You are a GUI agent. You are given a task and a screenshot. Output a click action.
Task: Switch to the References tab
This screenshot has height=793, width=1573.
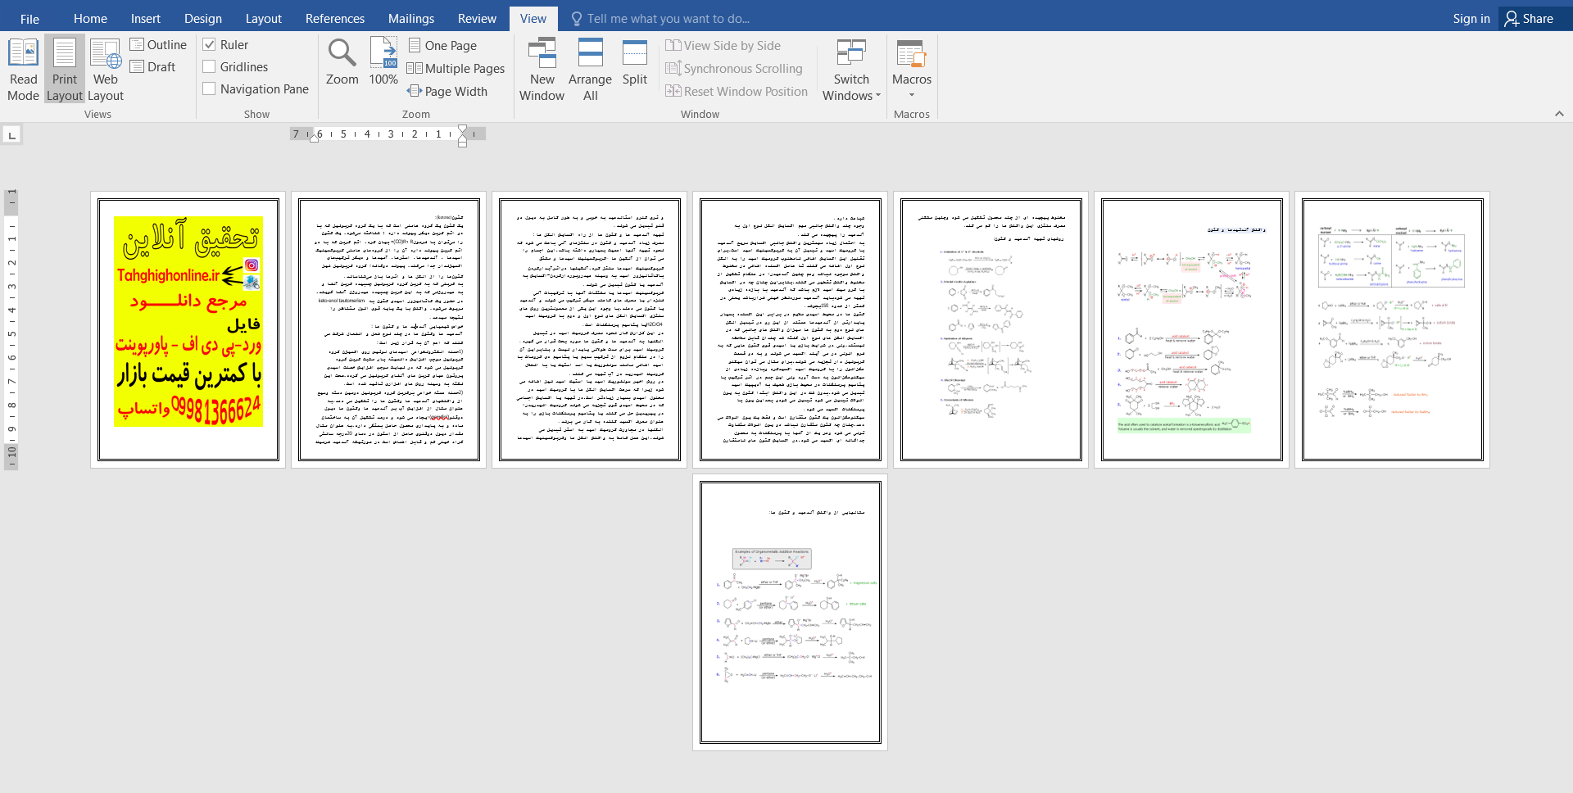[x=335, y=19]
